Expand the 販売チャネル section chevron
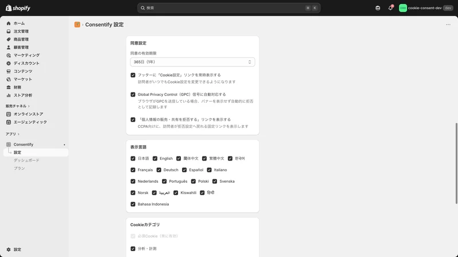This screenshot has height=257, width=458. point(29,106)
